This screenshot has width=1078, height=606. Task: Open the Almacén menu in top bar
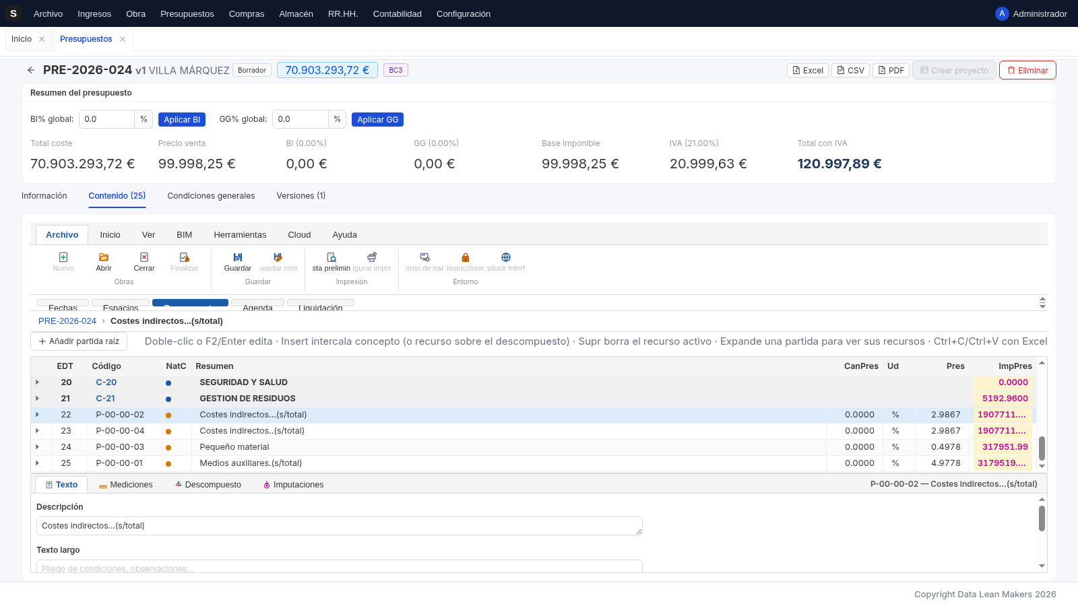[x=296, y=13]
